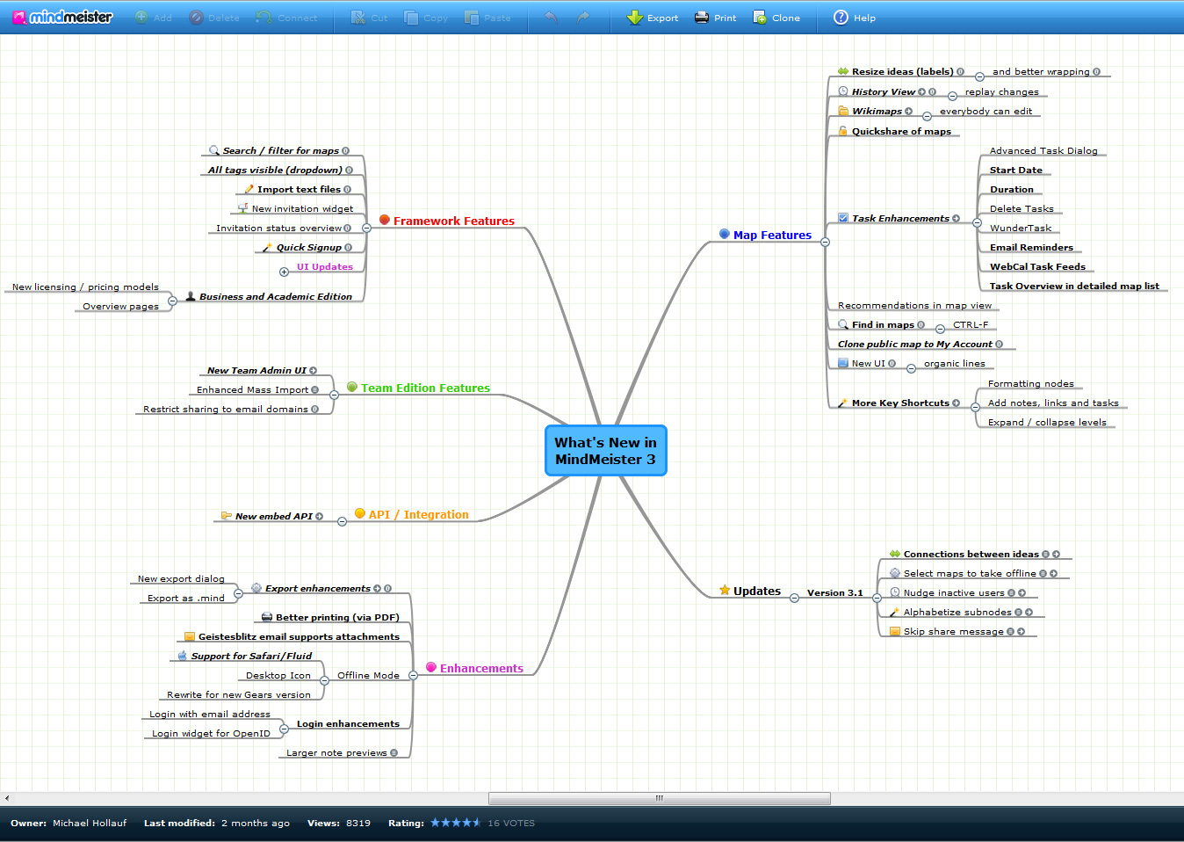Collapse the Team Edition Features branch
This screenshot has width=1184, height=842.
coord(335,396)
